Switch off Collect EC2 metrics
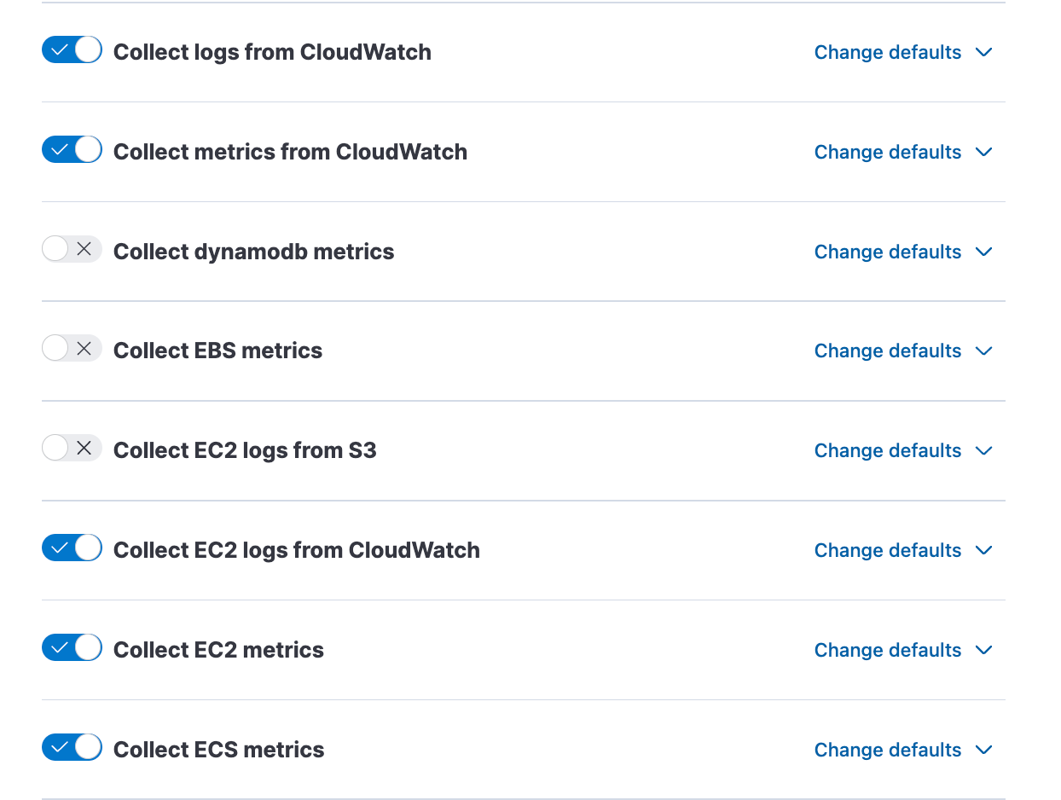 72,648
